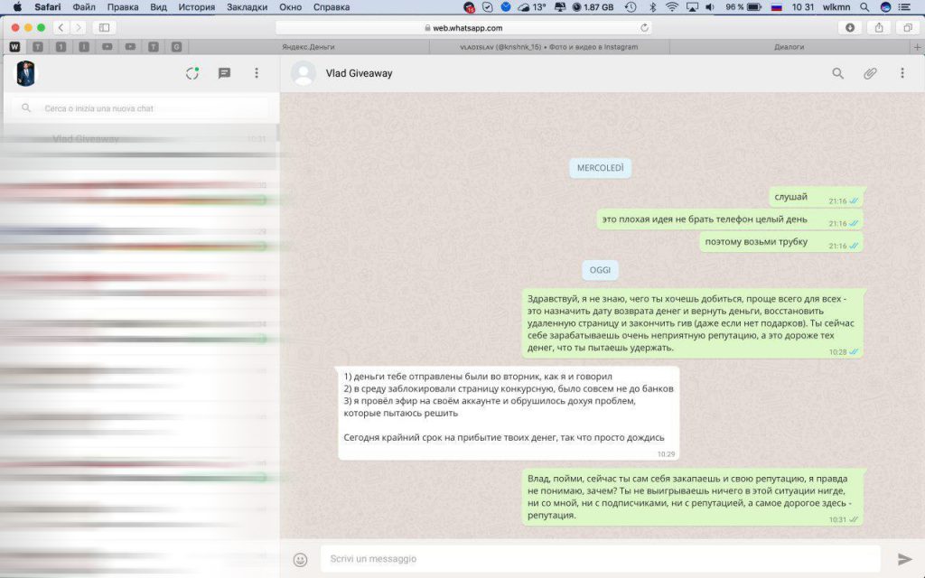The image size is (925, 578).
Task: Open the Vlad Giveaway contact info header
Action: [359, 73]
